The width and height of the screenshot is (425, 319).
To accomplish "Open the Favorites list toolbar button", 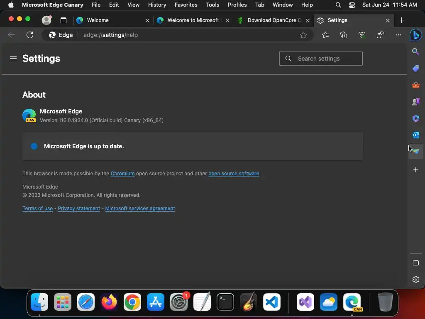I will tap(325, 35).
